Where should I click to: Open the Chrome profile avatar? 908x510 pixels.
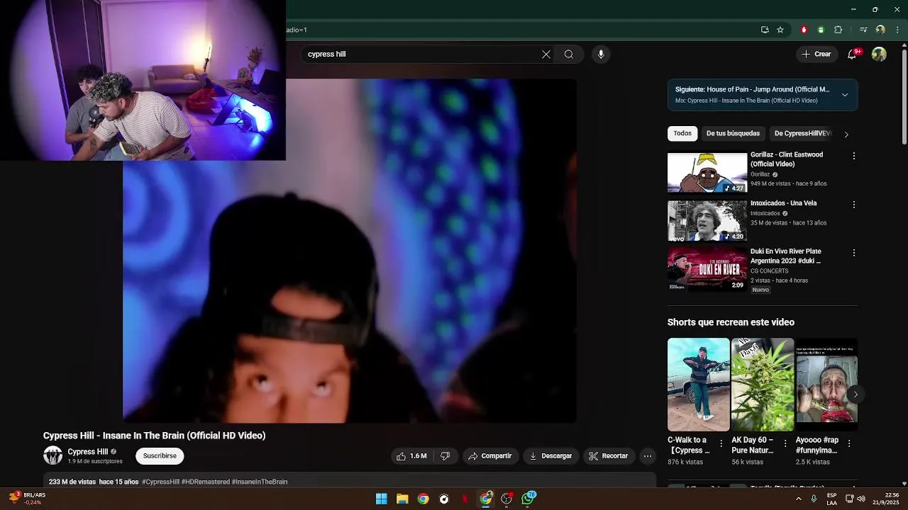[880, 30]
